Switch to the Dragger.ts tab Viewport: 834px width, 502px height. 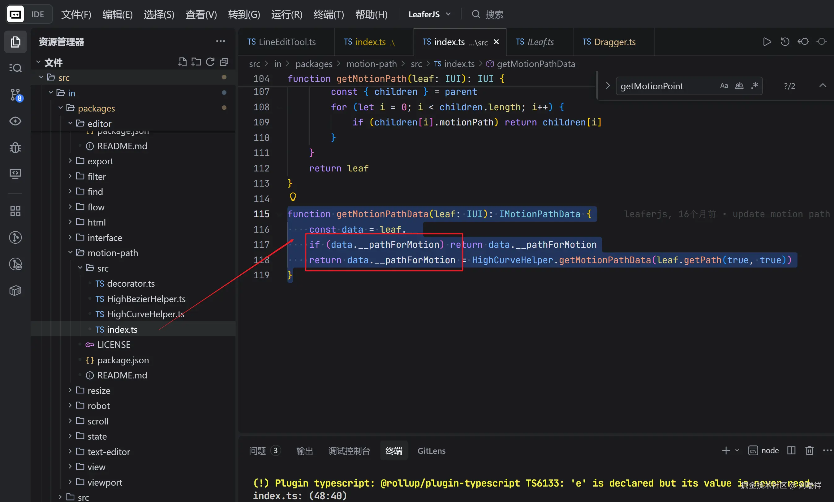pyautogui.click(x=609, y=42)
